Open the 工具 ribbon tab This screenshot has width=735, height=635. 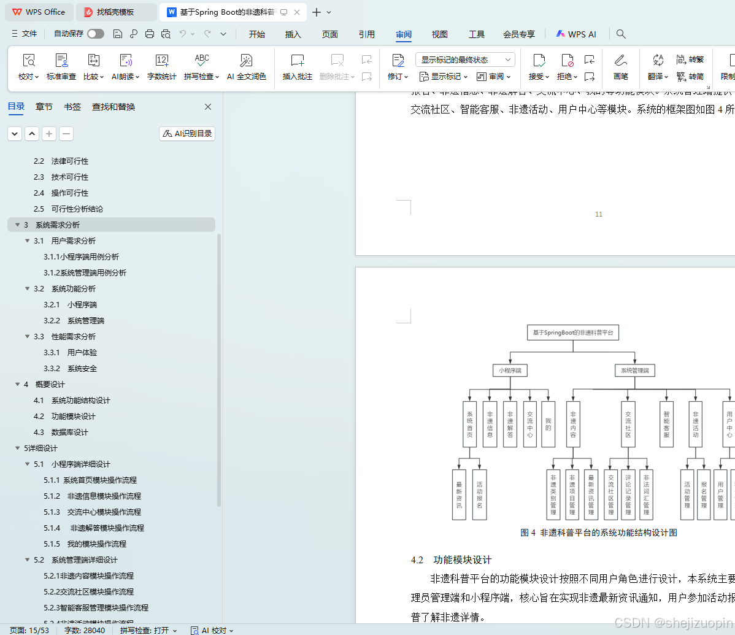pos(477,34)
